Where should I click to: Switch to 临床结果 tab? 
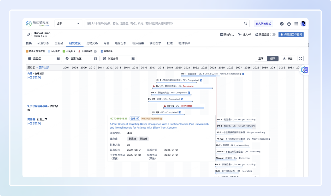pos(138,43)
